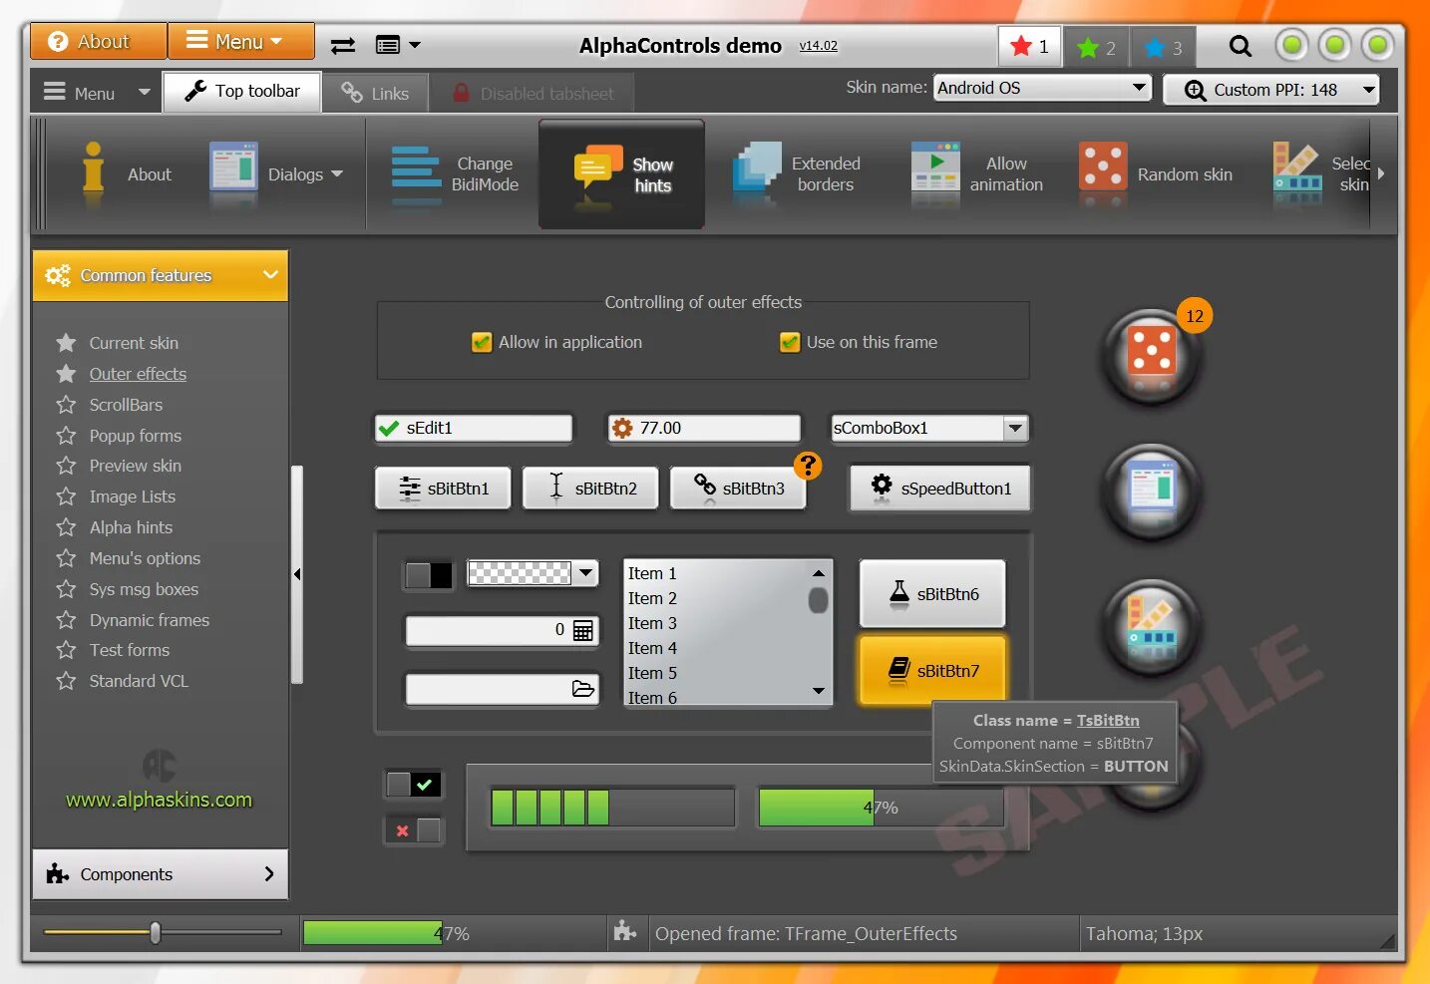Click the open folder icon in the file field

(583, 689)
